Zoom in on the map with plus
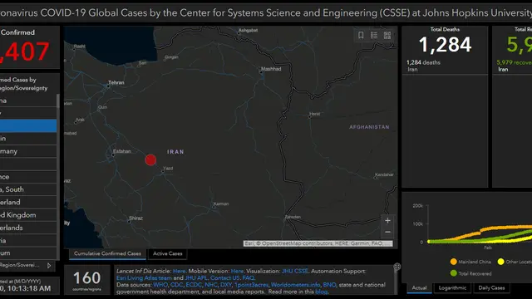 coord(387,221)
